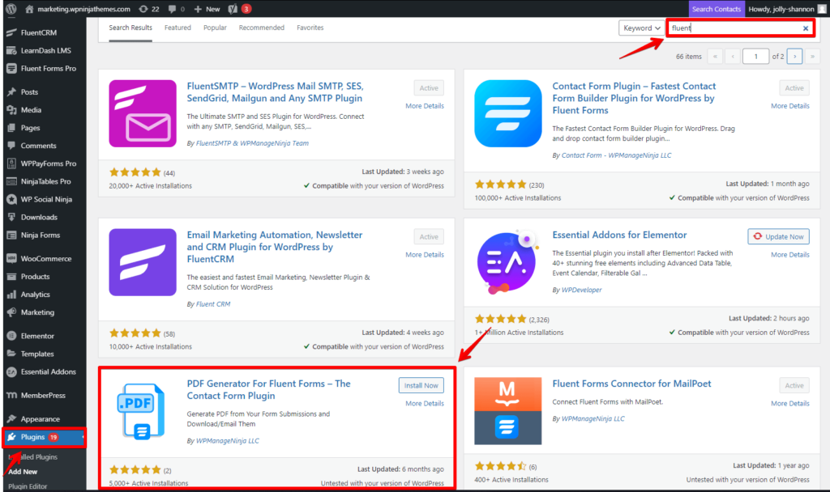
Task: Install the PDF Generator For Fluent Forms plugin
Action: 421,385
